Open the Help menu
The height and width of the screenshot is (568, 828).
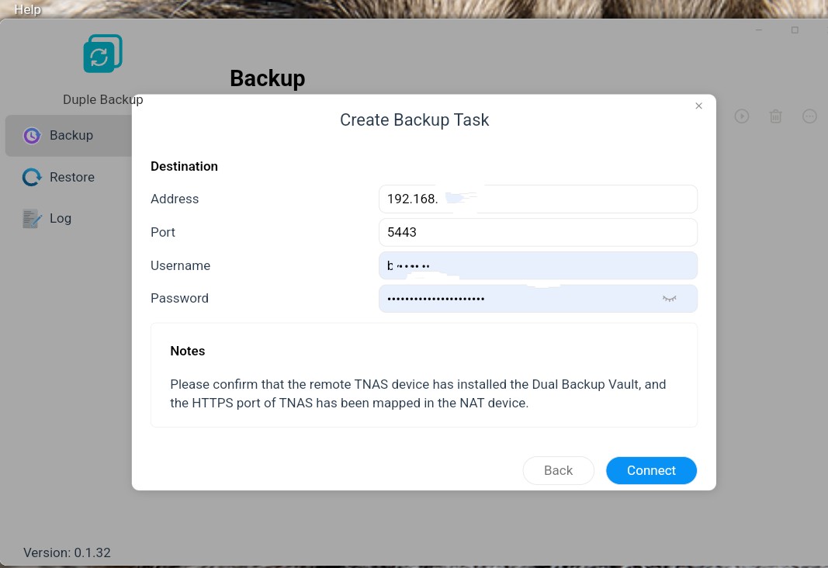[x=27, y=9]
